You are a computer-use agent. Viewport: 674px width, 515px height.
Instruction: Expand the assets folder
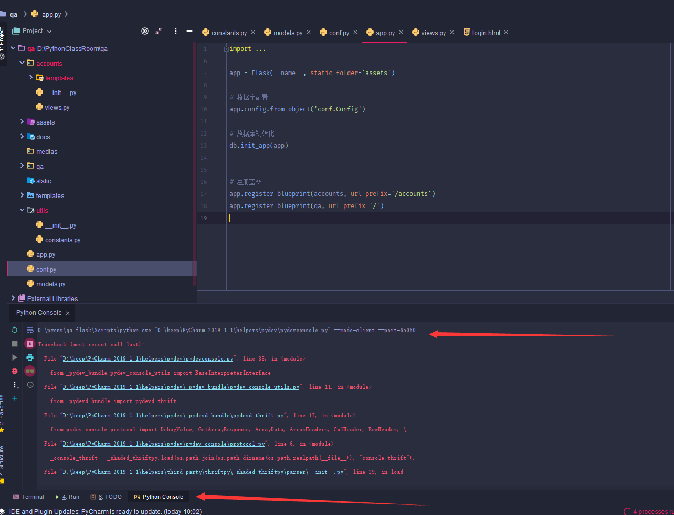point(22,122)
